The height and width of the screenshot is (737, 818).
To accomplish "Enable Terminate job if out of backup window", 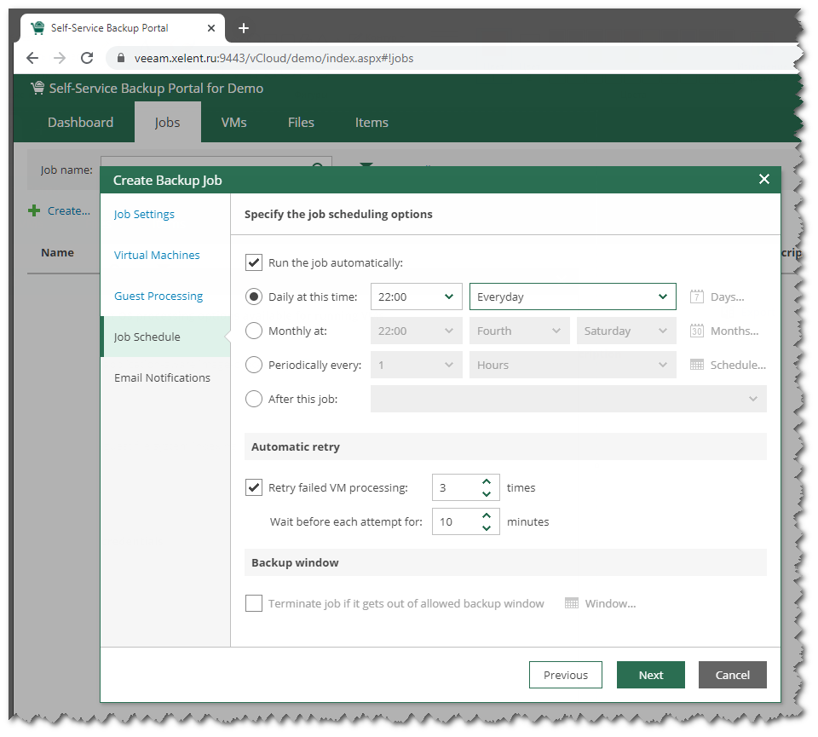I will click(254, 603).
